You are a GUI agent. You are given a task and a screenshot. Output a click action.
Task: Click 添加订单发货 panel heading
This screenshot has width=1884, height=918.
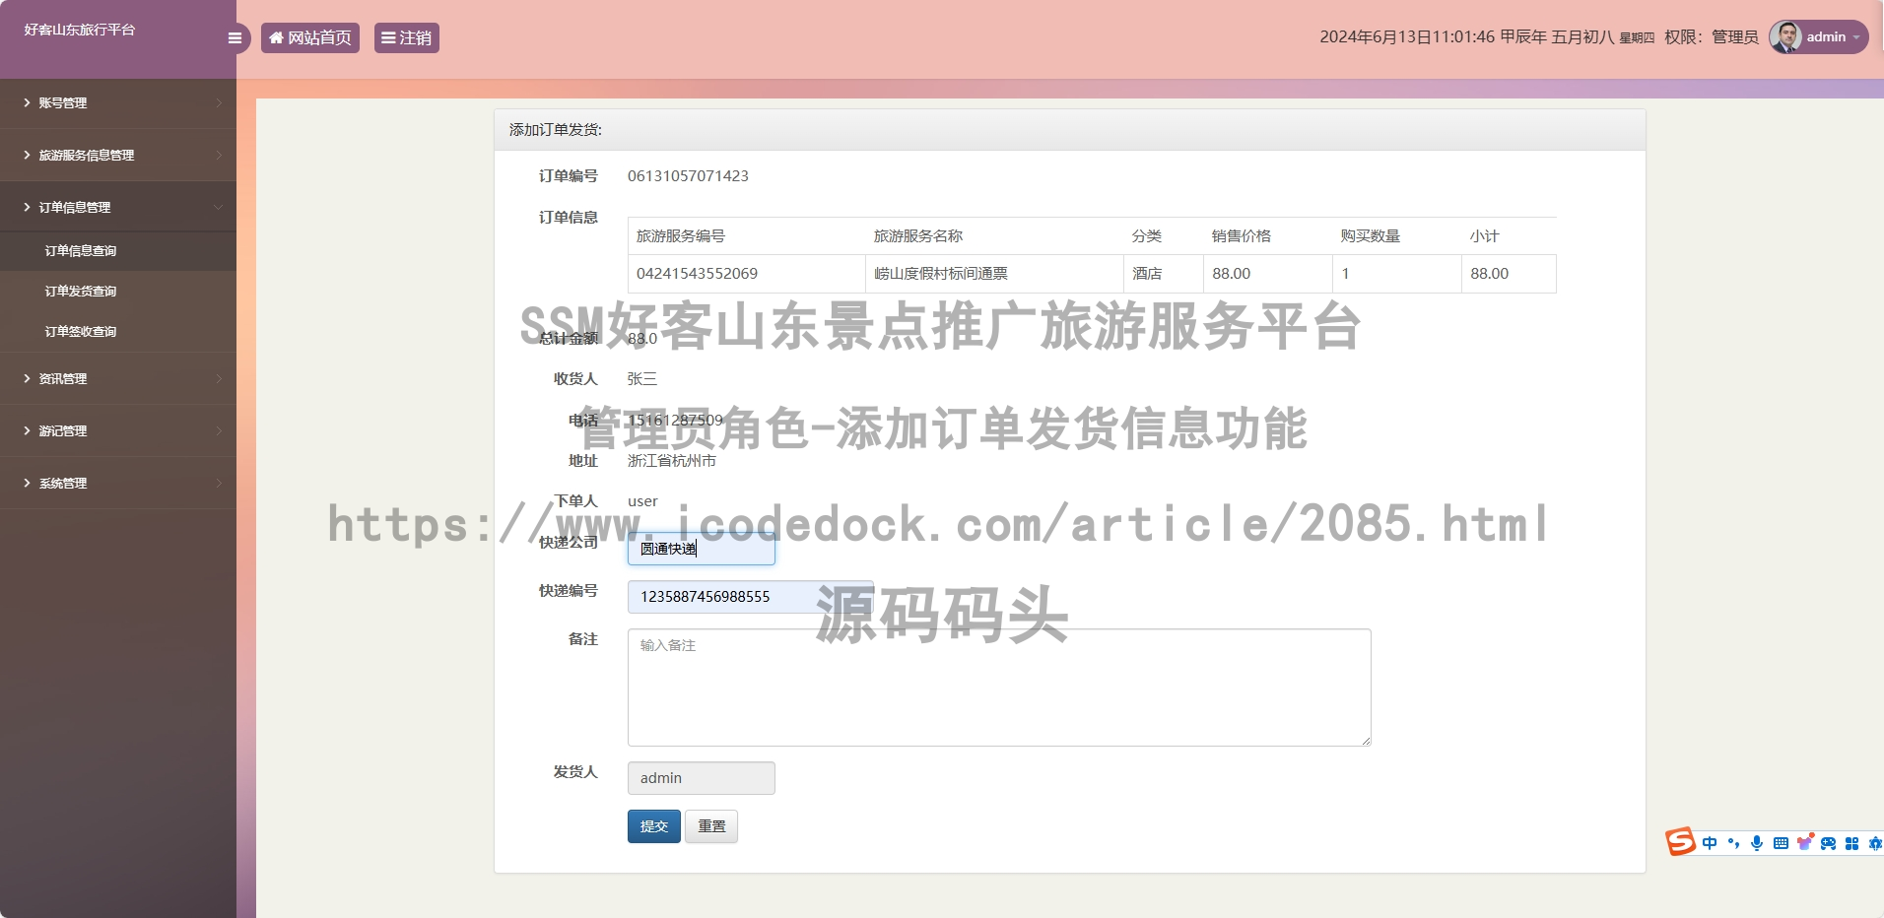point(556,130)
